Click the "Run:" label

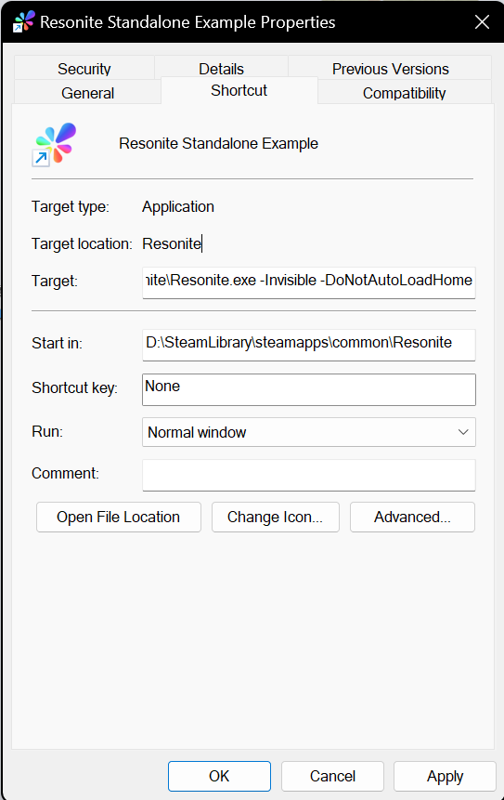pyautogui.click(x=47, y=431)
